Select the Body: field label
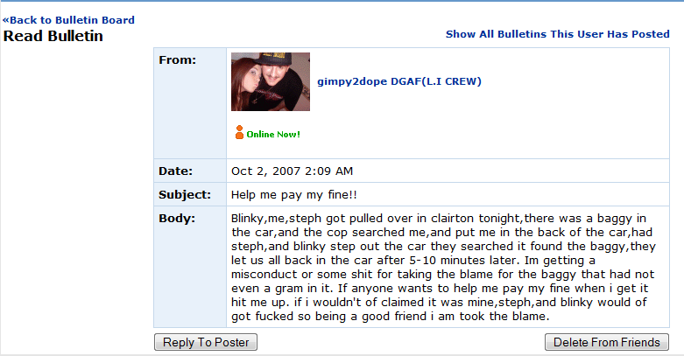Viewport: 684px width, 356px height. 176,218
